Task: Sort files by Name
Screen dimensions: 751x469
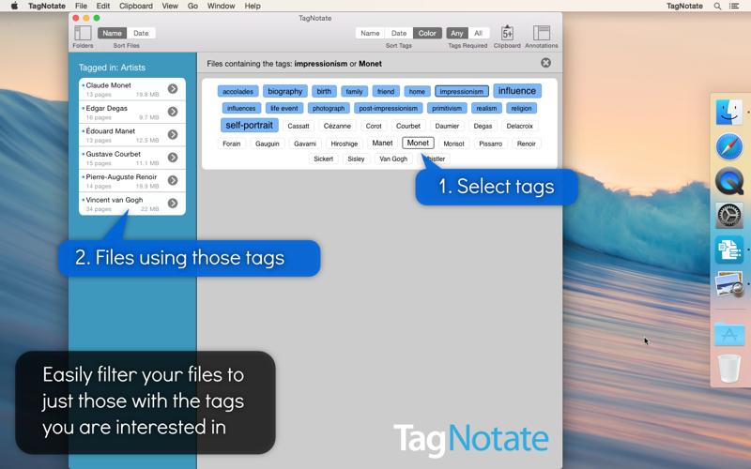Action: click(112, 33)
